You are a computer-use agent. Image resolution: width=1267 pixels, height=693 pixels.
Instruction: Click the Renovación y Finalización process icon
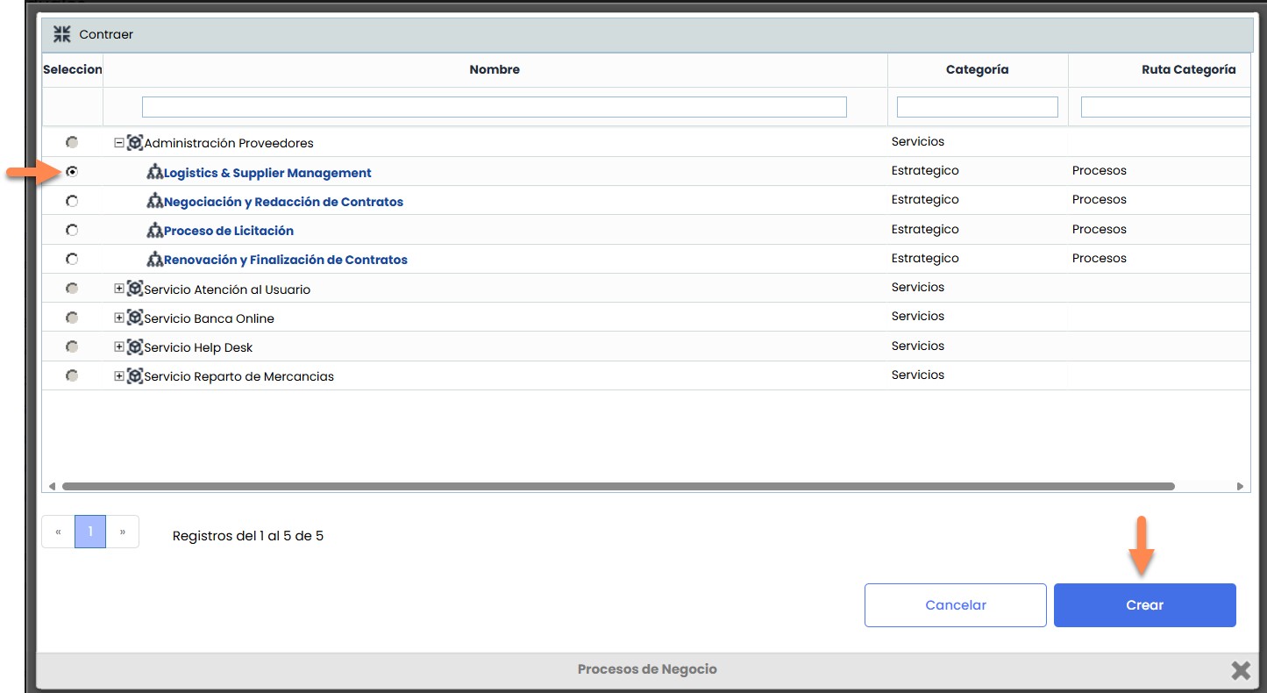coord(155,260)
